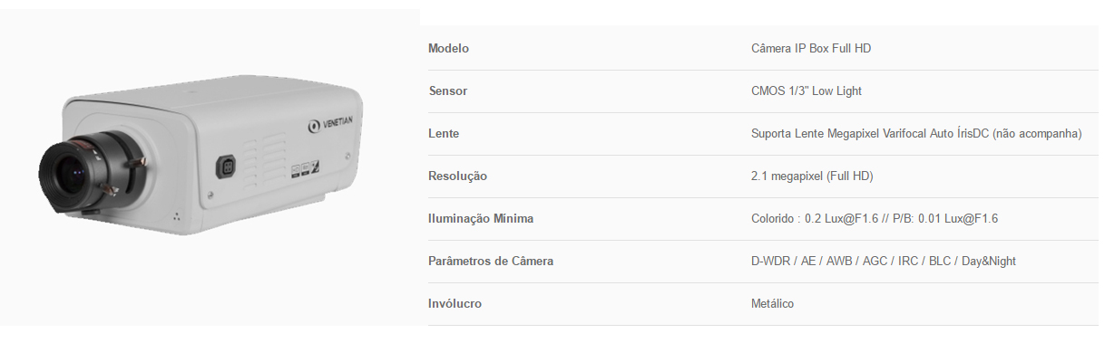
Task: Click the Câmera IP Box Full HD text
Action: 811,48
